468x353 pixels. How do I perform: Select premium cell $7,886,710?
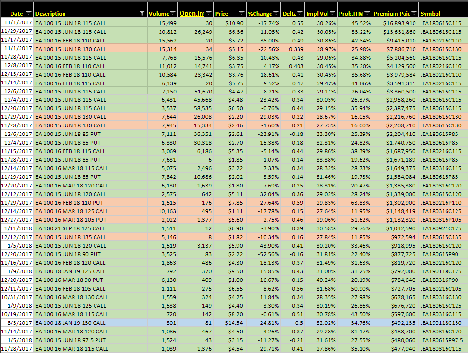[395, 49]
